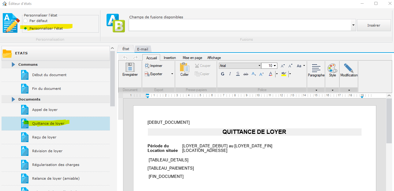The width and height of the screenshot is (394, 191).
Task: Open the Arial font name dropdown
Action: tap(259, 66)
